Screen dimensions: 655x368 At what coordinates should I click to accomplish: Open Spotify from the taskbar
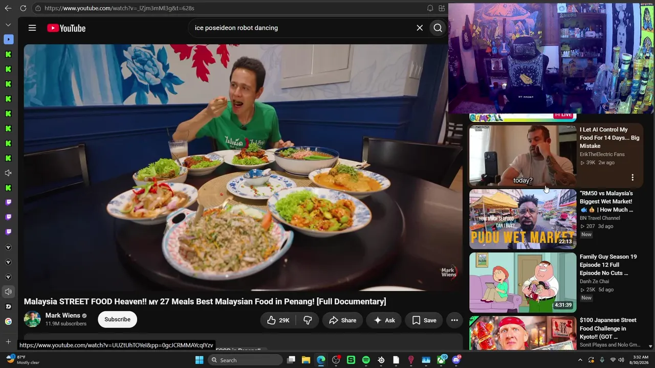(x=366, y=360)
